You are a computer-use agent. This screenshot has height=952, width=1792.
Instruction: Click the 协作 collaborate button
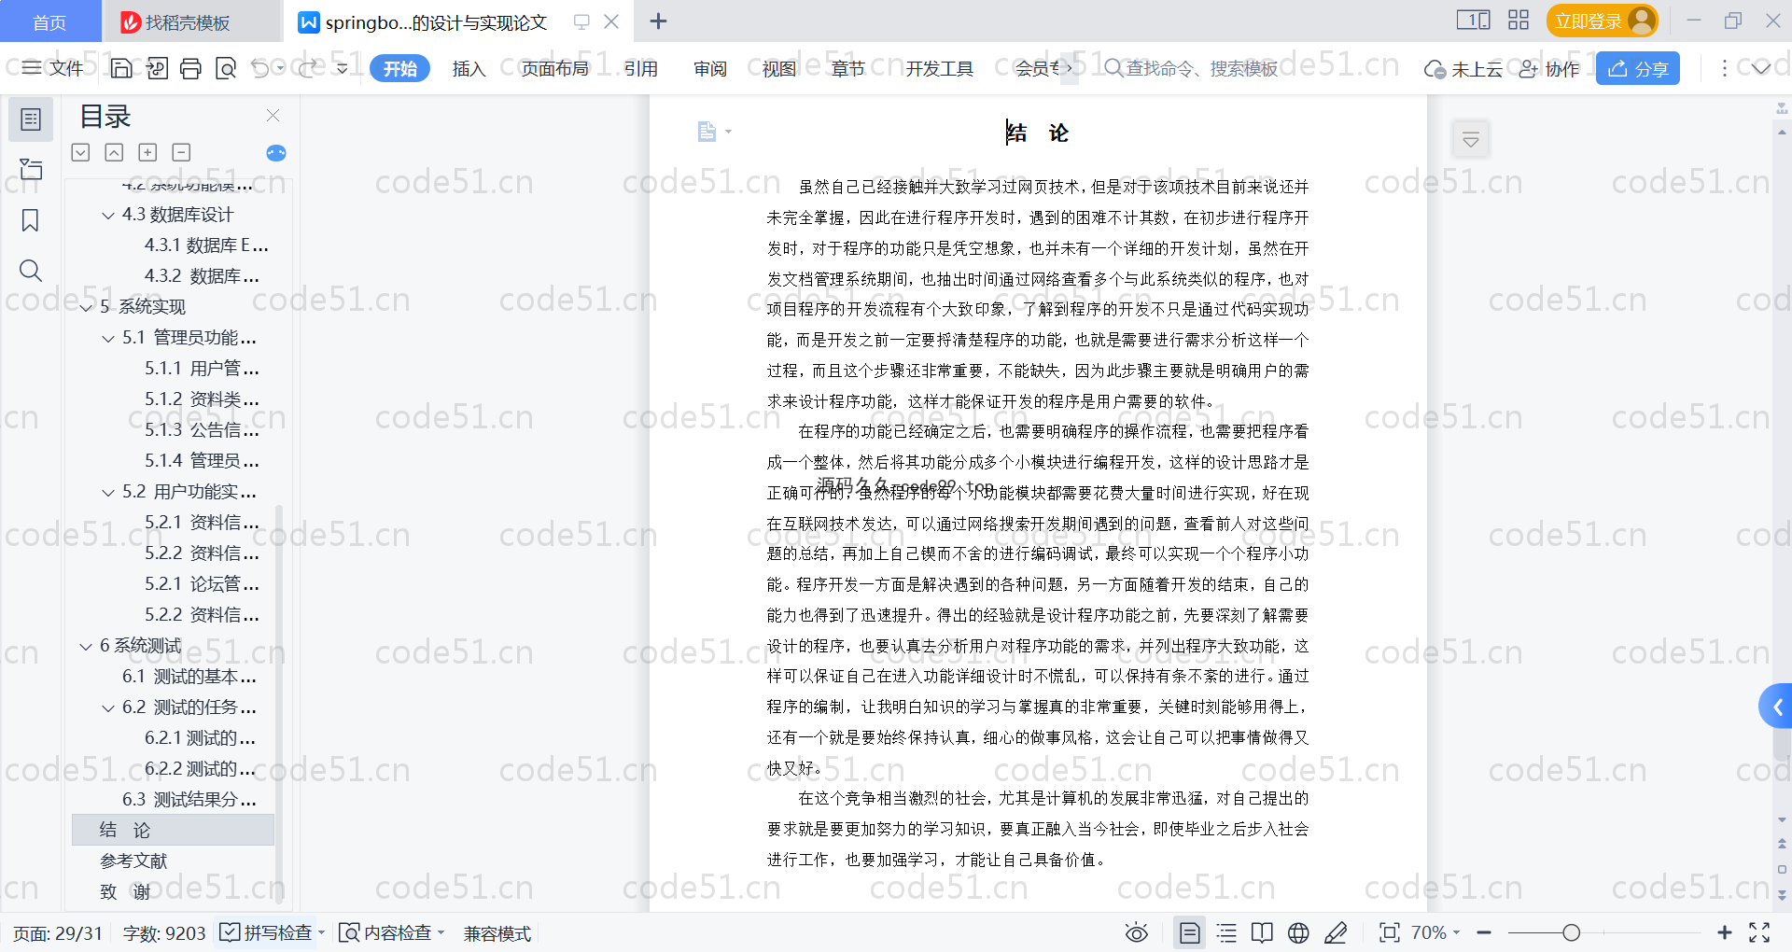click(x=1549, y=68)
